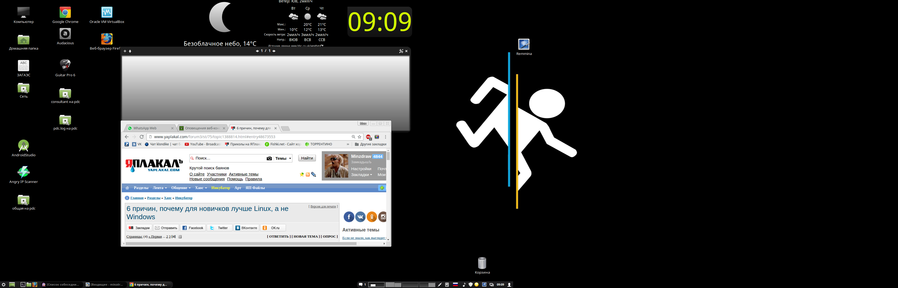Select the Домашняя папка folder icon
This screenshot has height=288, width=898.
23,42
